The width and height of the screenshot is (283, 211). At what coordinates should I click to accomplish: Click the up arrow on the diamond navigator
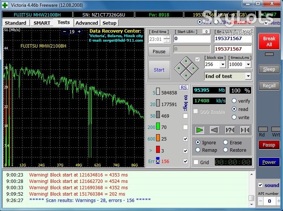(186, 61)
